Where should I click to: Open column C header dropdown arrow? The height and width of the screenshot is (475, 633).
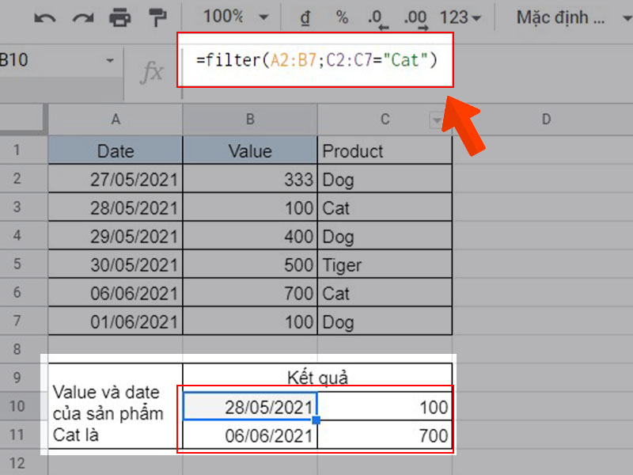click(x=437, y=120)
